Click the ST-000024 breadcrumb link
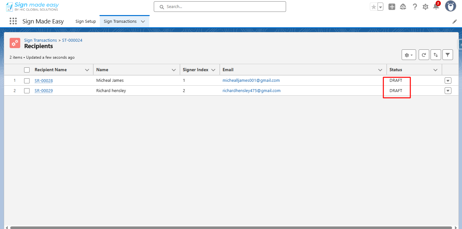The height and width of the screenshot is (229, 462). [72, 40]
